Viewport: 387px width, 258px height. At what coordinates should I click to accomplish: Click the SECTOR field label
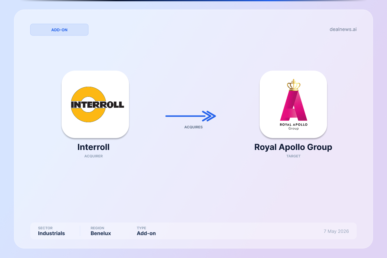point(45,228)
